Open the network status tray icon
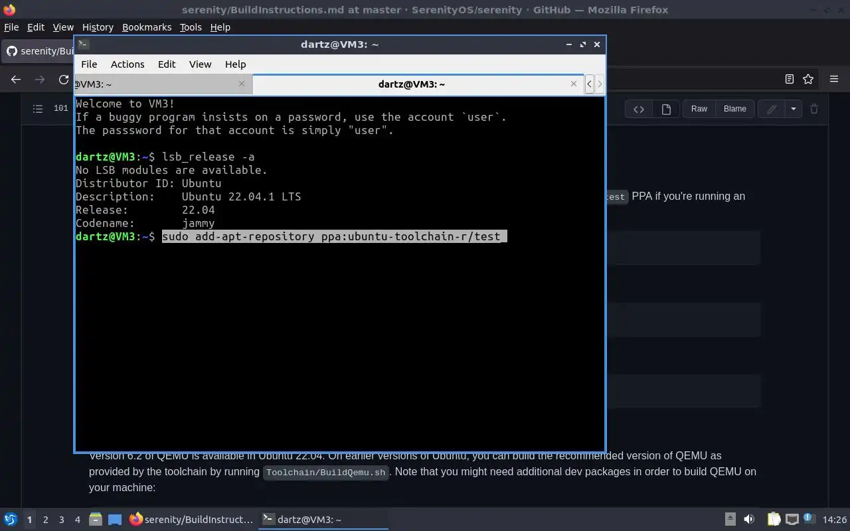The height and width of the screenshot is (531, 850). coord(792,520)
